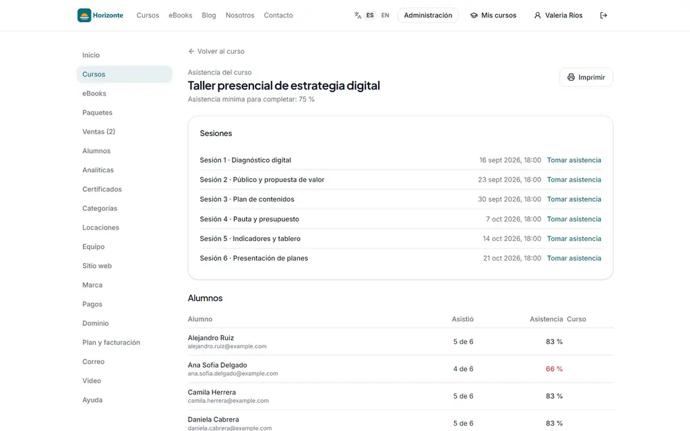Open Ayuda in the sidebar

pos(124,400)
